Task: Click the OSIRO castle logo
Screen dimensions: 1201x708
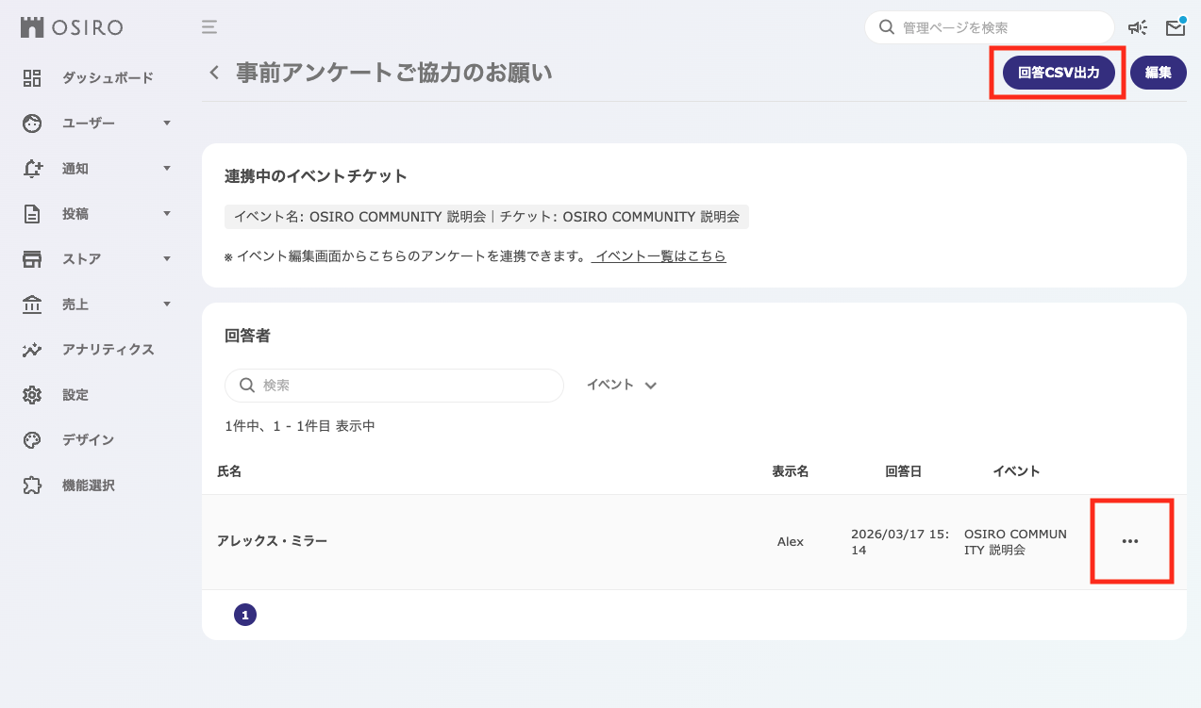Action: tap(32, 27)
